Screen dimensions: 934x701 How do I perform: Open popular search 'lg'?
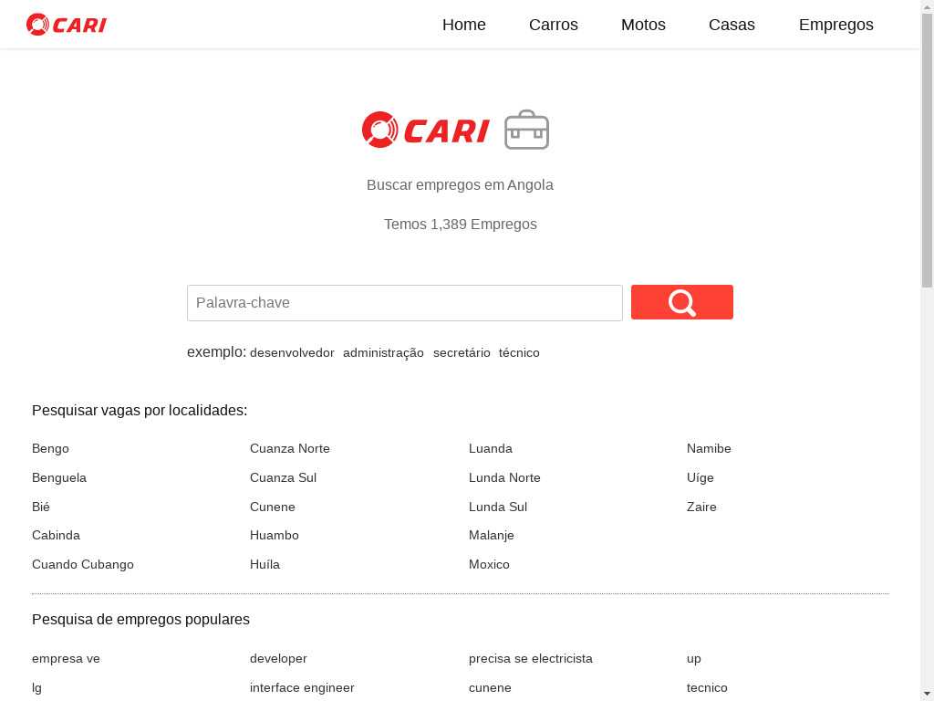[x=36, y=688]
